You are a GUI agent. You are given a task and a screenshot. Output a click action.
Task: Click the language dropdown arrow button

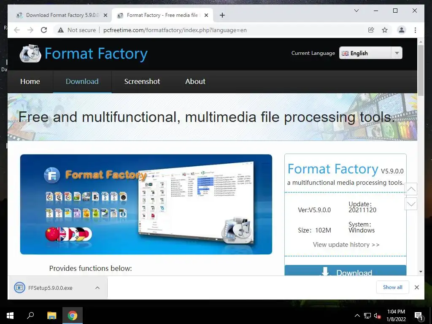(397, 53)
